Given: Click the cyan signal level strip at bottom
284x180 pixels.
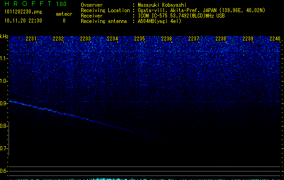Looking at the screenshot, I should point(144,179).
